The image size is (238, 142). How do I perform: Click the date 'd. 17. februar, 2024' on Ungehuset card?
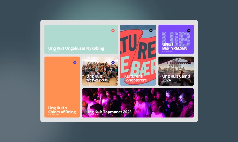pyautogui.click(x=54, y=51)
